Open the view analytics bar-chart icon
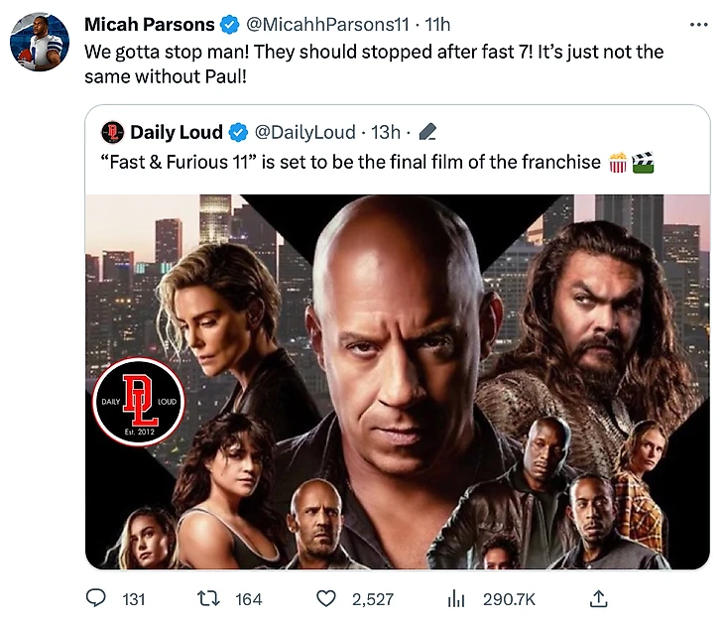 pos(456,599)
